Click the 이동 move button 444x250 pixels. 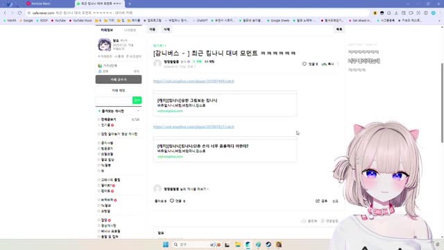click(x=153, y=29)
